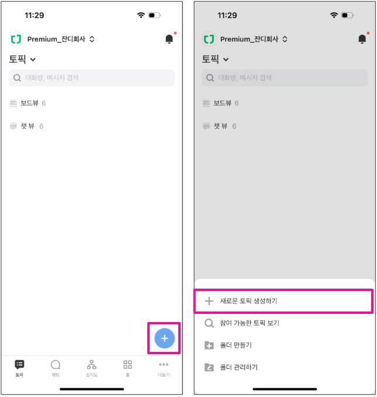The image size is (377, 397).
Task: Open the four-squares grid tab in the bottom bar
Action: click(x=127, y=368)
